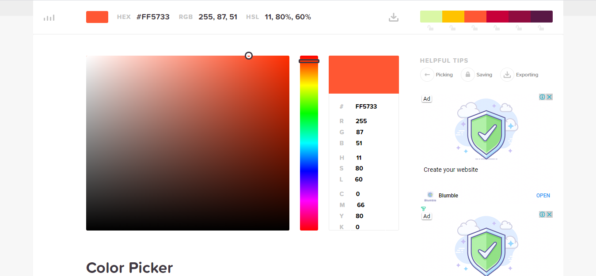Click the Picking arrow icon under Helpful Tips
This screenshot has height=276, width=596.
pyautogui.click(x=427, y=75)
